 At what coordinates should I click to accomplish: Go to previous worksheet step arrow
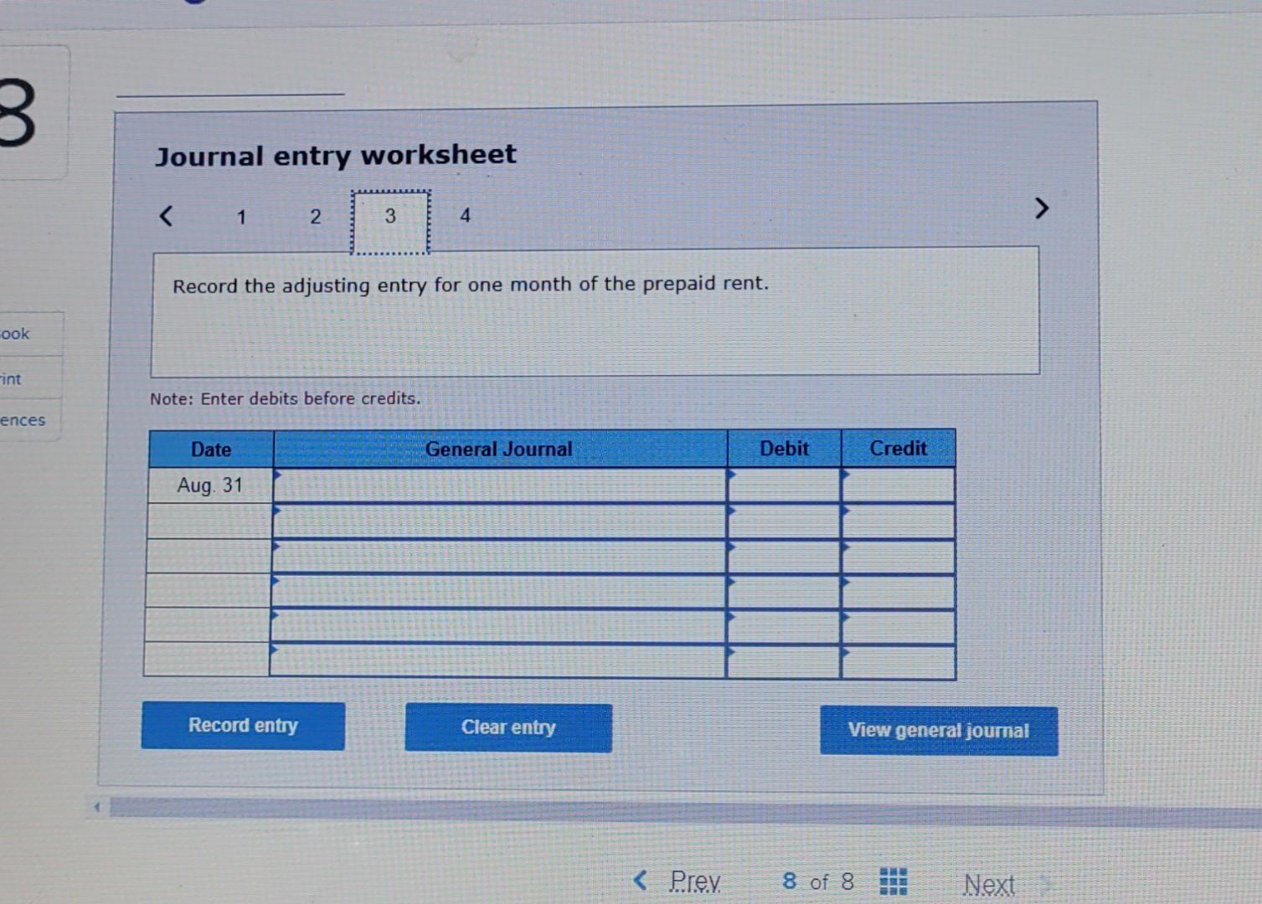[x=166, y=216]
